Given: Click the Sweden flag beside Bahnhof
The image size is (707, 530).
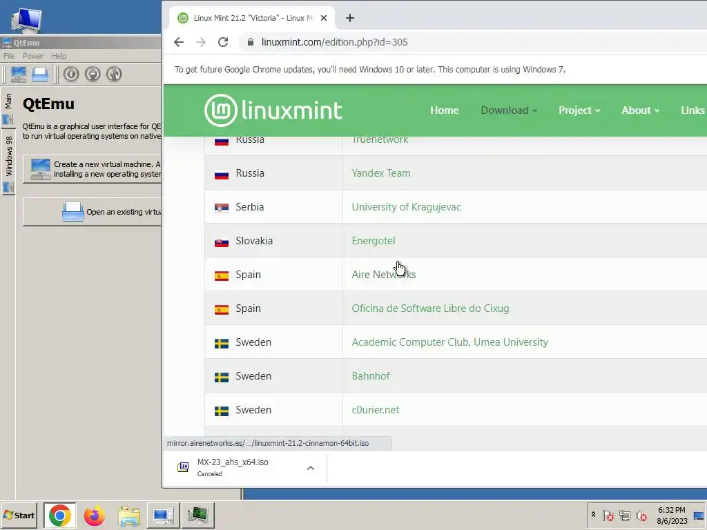Looking at the screenshot, I should [222, 377].
